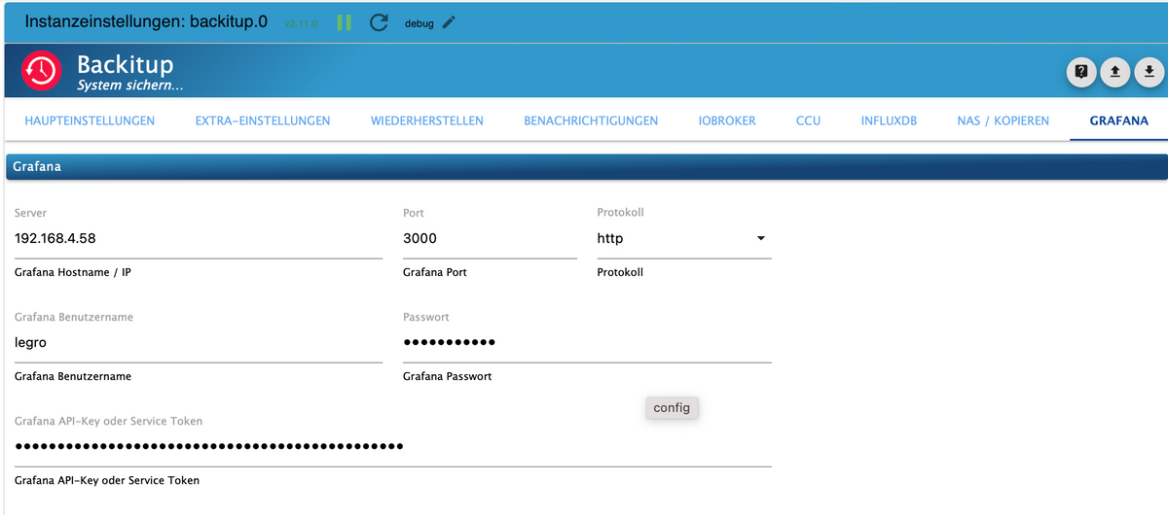Click the config button
The height and width of the screenshot is (515, 1168).
(672, 408)
